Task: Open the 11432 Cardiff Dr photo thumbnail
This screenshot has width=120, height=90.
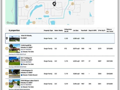Action: tap(14, 48)
